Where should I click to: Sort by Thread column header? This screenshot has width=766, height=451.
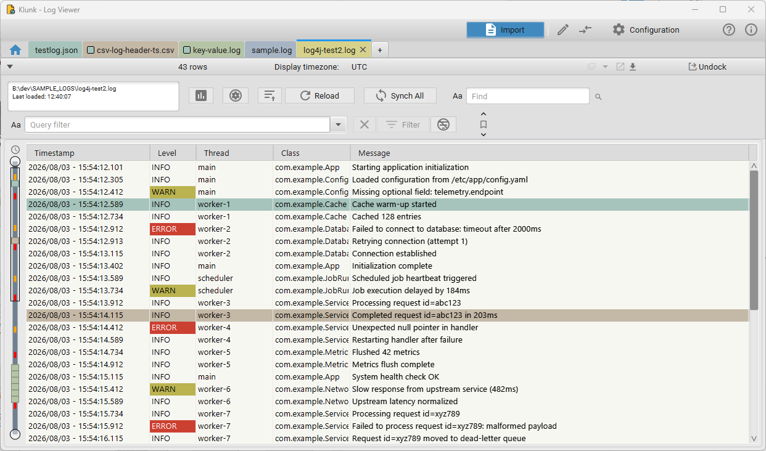coord(235,153)
